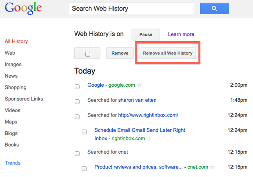The width and height of the screenshot is (253, 177).
Task: Star the google.com history entry
Action: (139, 85)
